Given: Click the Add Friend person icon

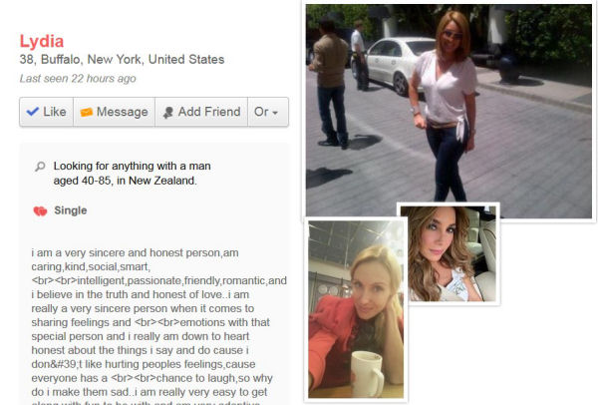Looking at the screenshot, I should click(167, 113).
